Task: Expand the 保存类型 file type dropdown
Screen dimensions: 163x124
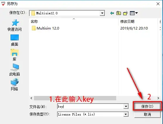Action: pos(126,114)
